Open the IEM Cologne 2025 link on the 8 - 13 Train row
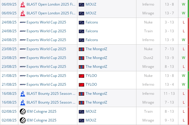The image size is (189, 125). (x=41, y=112)
